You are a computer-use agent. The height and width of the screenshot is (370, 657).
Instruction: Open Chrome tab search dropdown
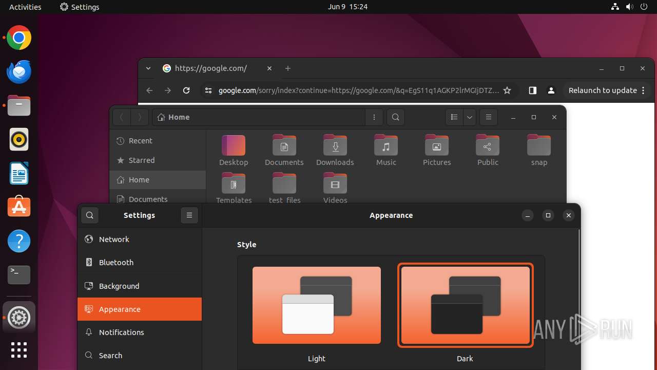(x=148, y=68)
